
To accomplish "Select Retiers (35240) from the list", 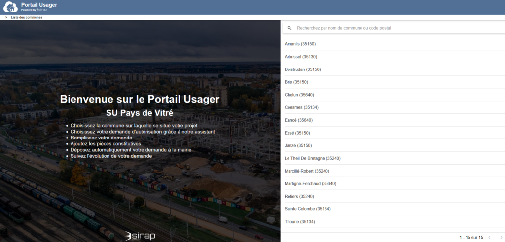I will [x=299, y=196].
